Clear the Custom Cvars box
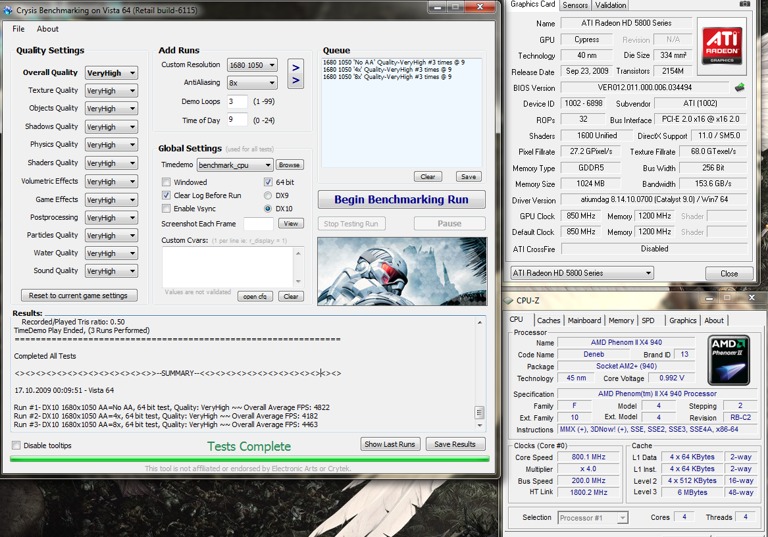 click(291, 296)
